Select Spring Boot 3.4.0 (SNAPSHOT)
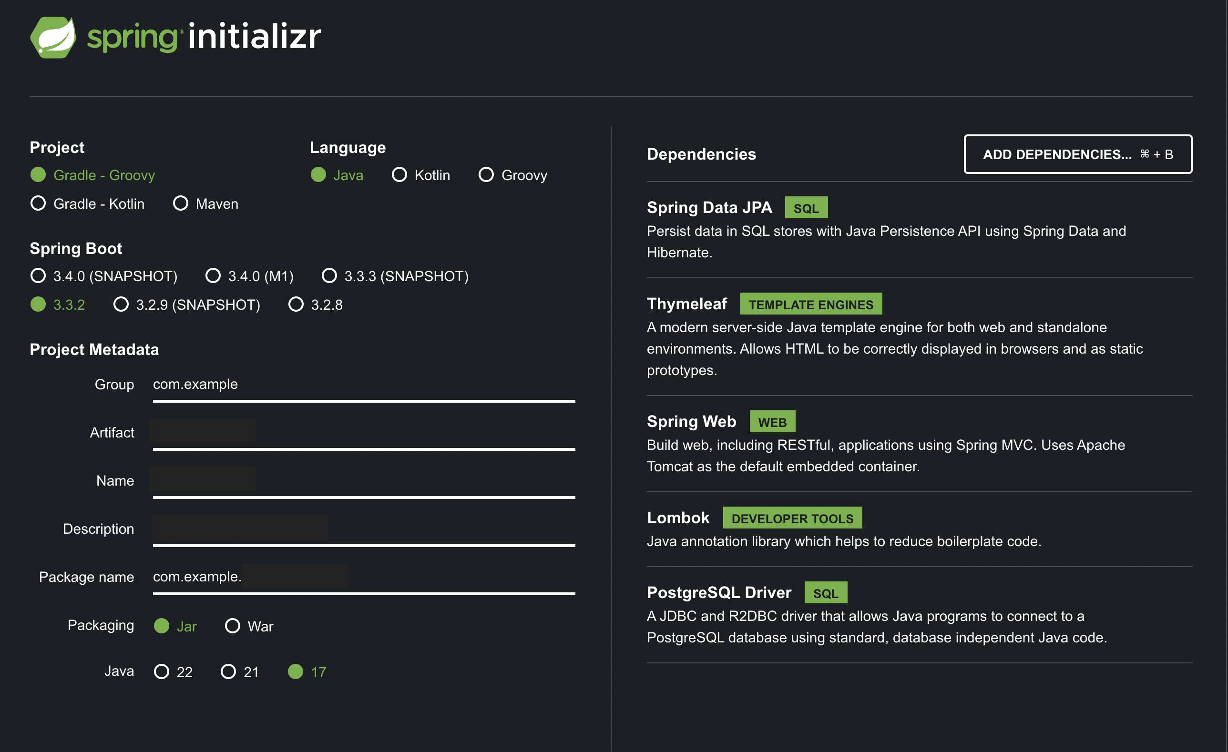This screenshot has width=1228, height=752. (x=103, y=275)
